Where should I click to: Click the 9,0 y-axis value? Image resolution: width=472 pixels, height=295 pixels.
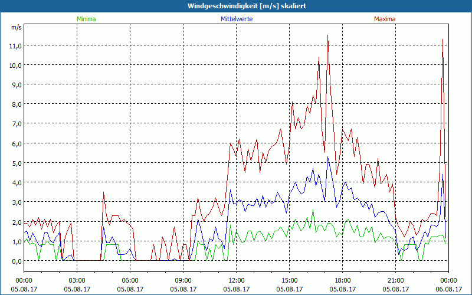(x=17, y=85)
